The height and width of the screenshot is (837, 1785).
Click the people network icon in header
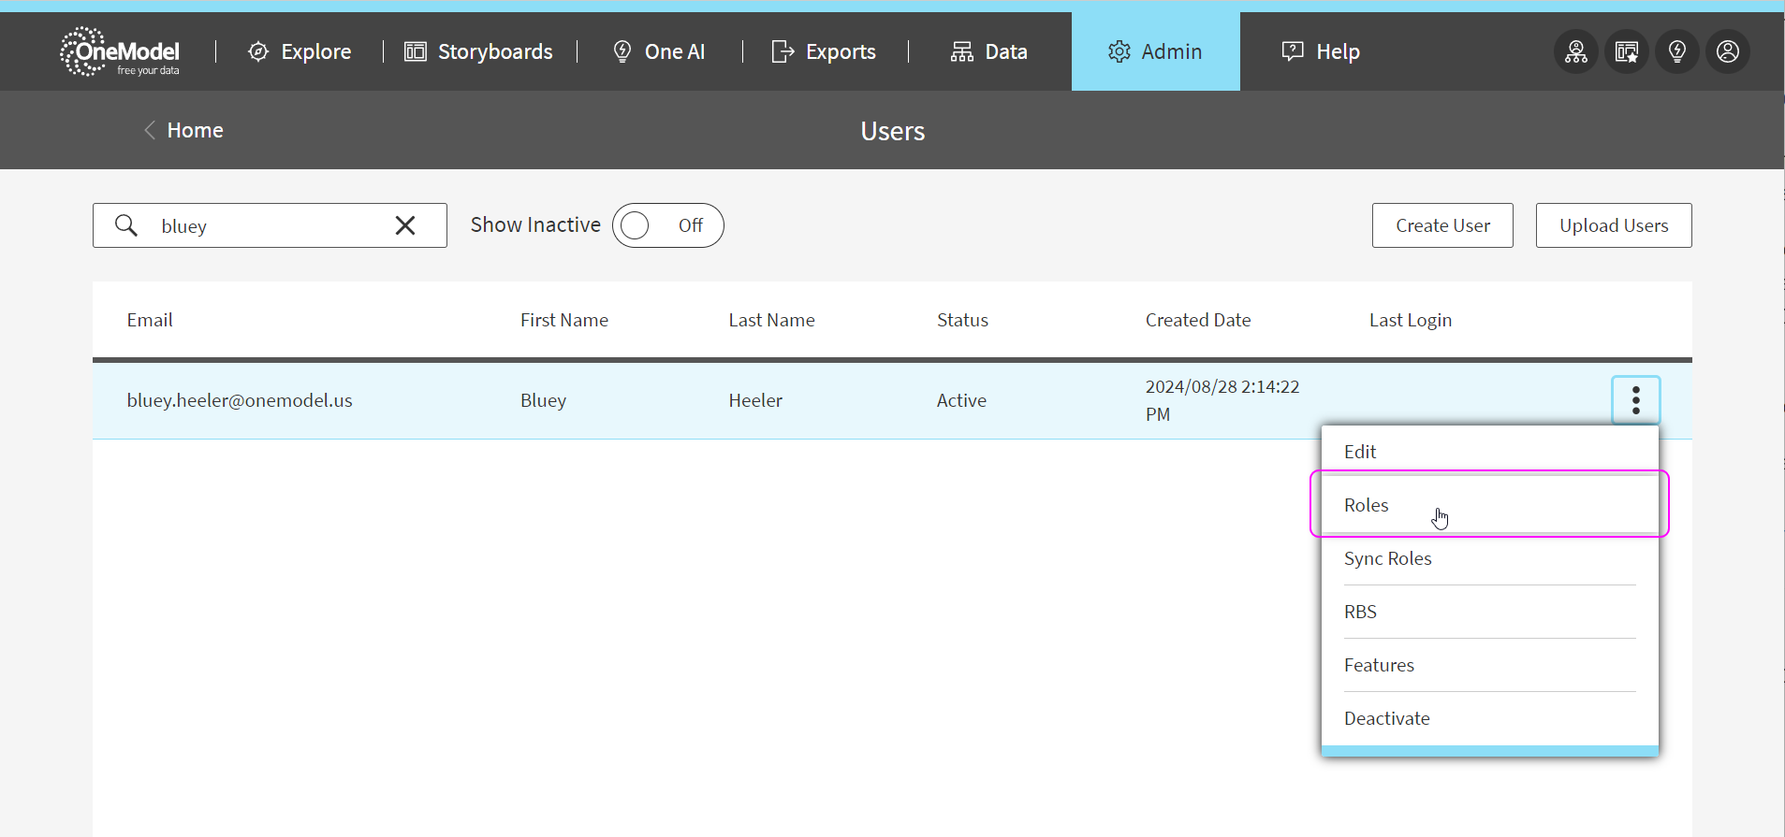coord(1576,51)
